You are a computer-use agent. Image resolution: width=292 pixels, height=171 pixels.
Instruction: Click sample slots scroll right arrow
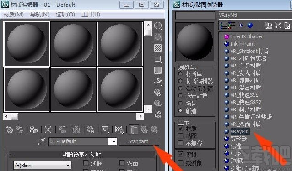click(140, 117)
